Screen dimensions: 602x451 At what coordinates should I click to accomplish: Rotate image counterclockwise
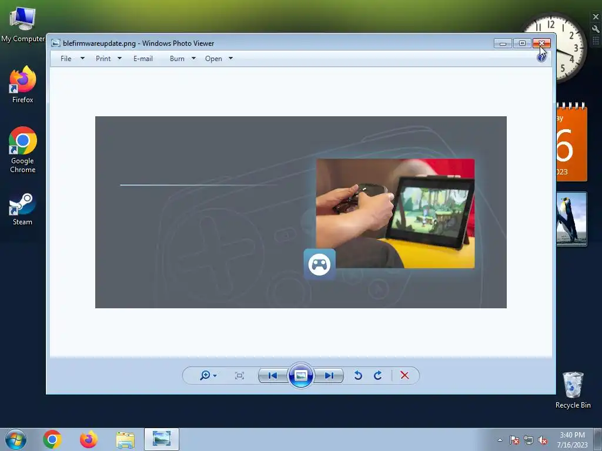point(358,375)
